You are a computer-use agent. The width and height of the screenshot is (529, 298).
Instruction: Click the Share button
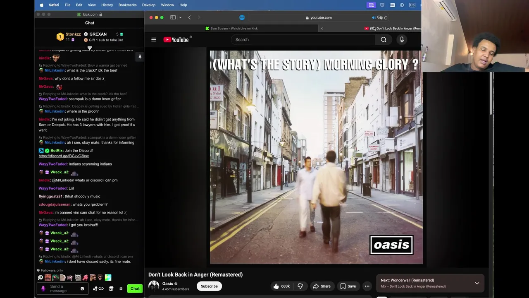tap(322, 286)
